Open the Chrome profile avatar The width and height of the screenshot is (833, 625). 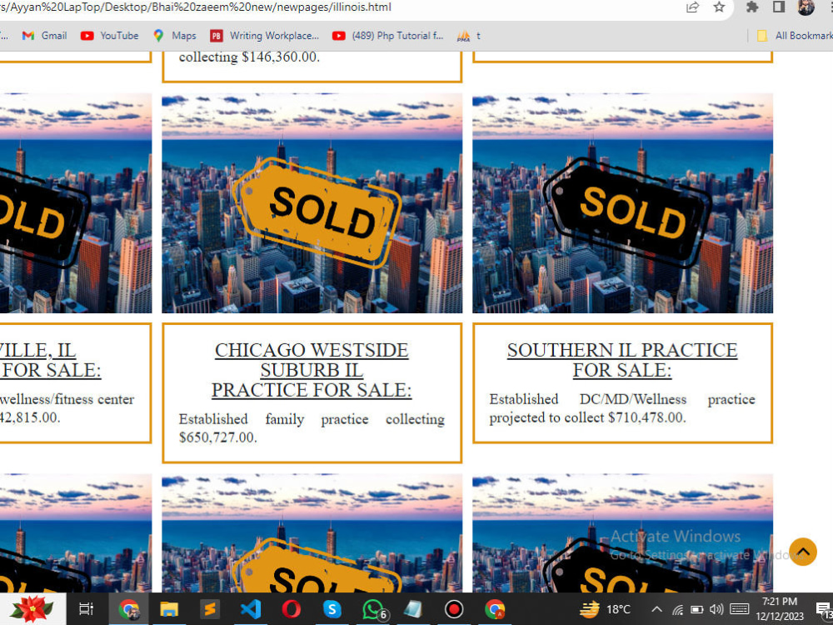(x=806, y=7)
